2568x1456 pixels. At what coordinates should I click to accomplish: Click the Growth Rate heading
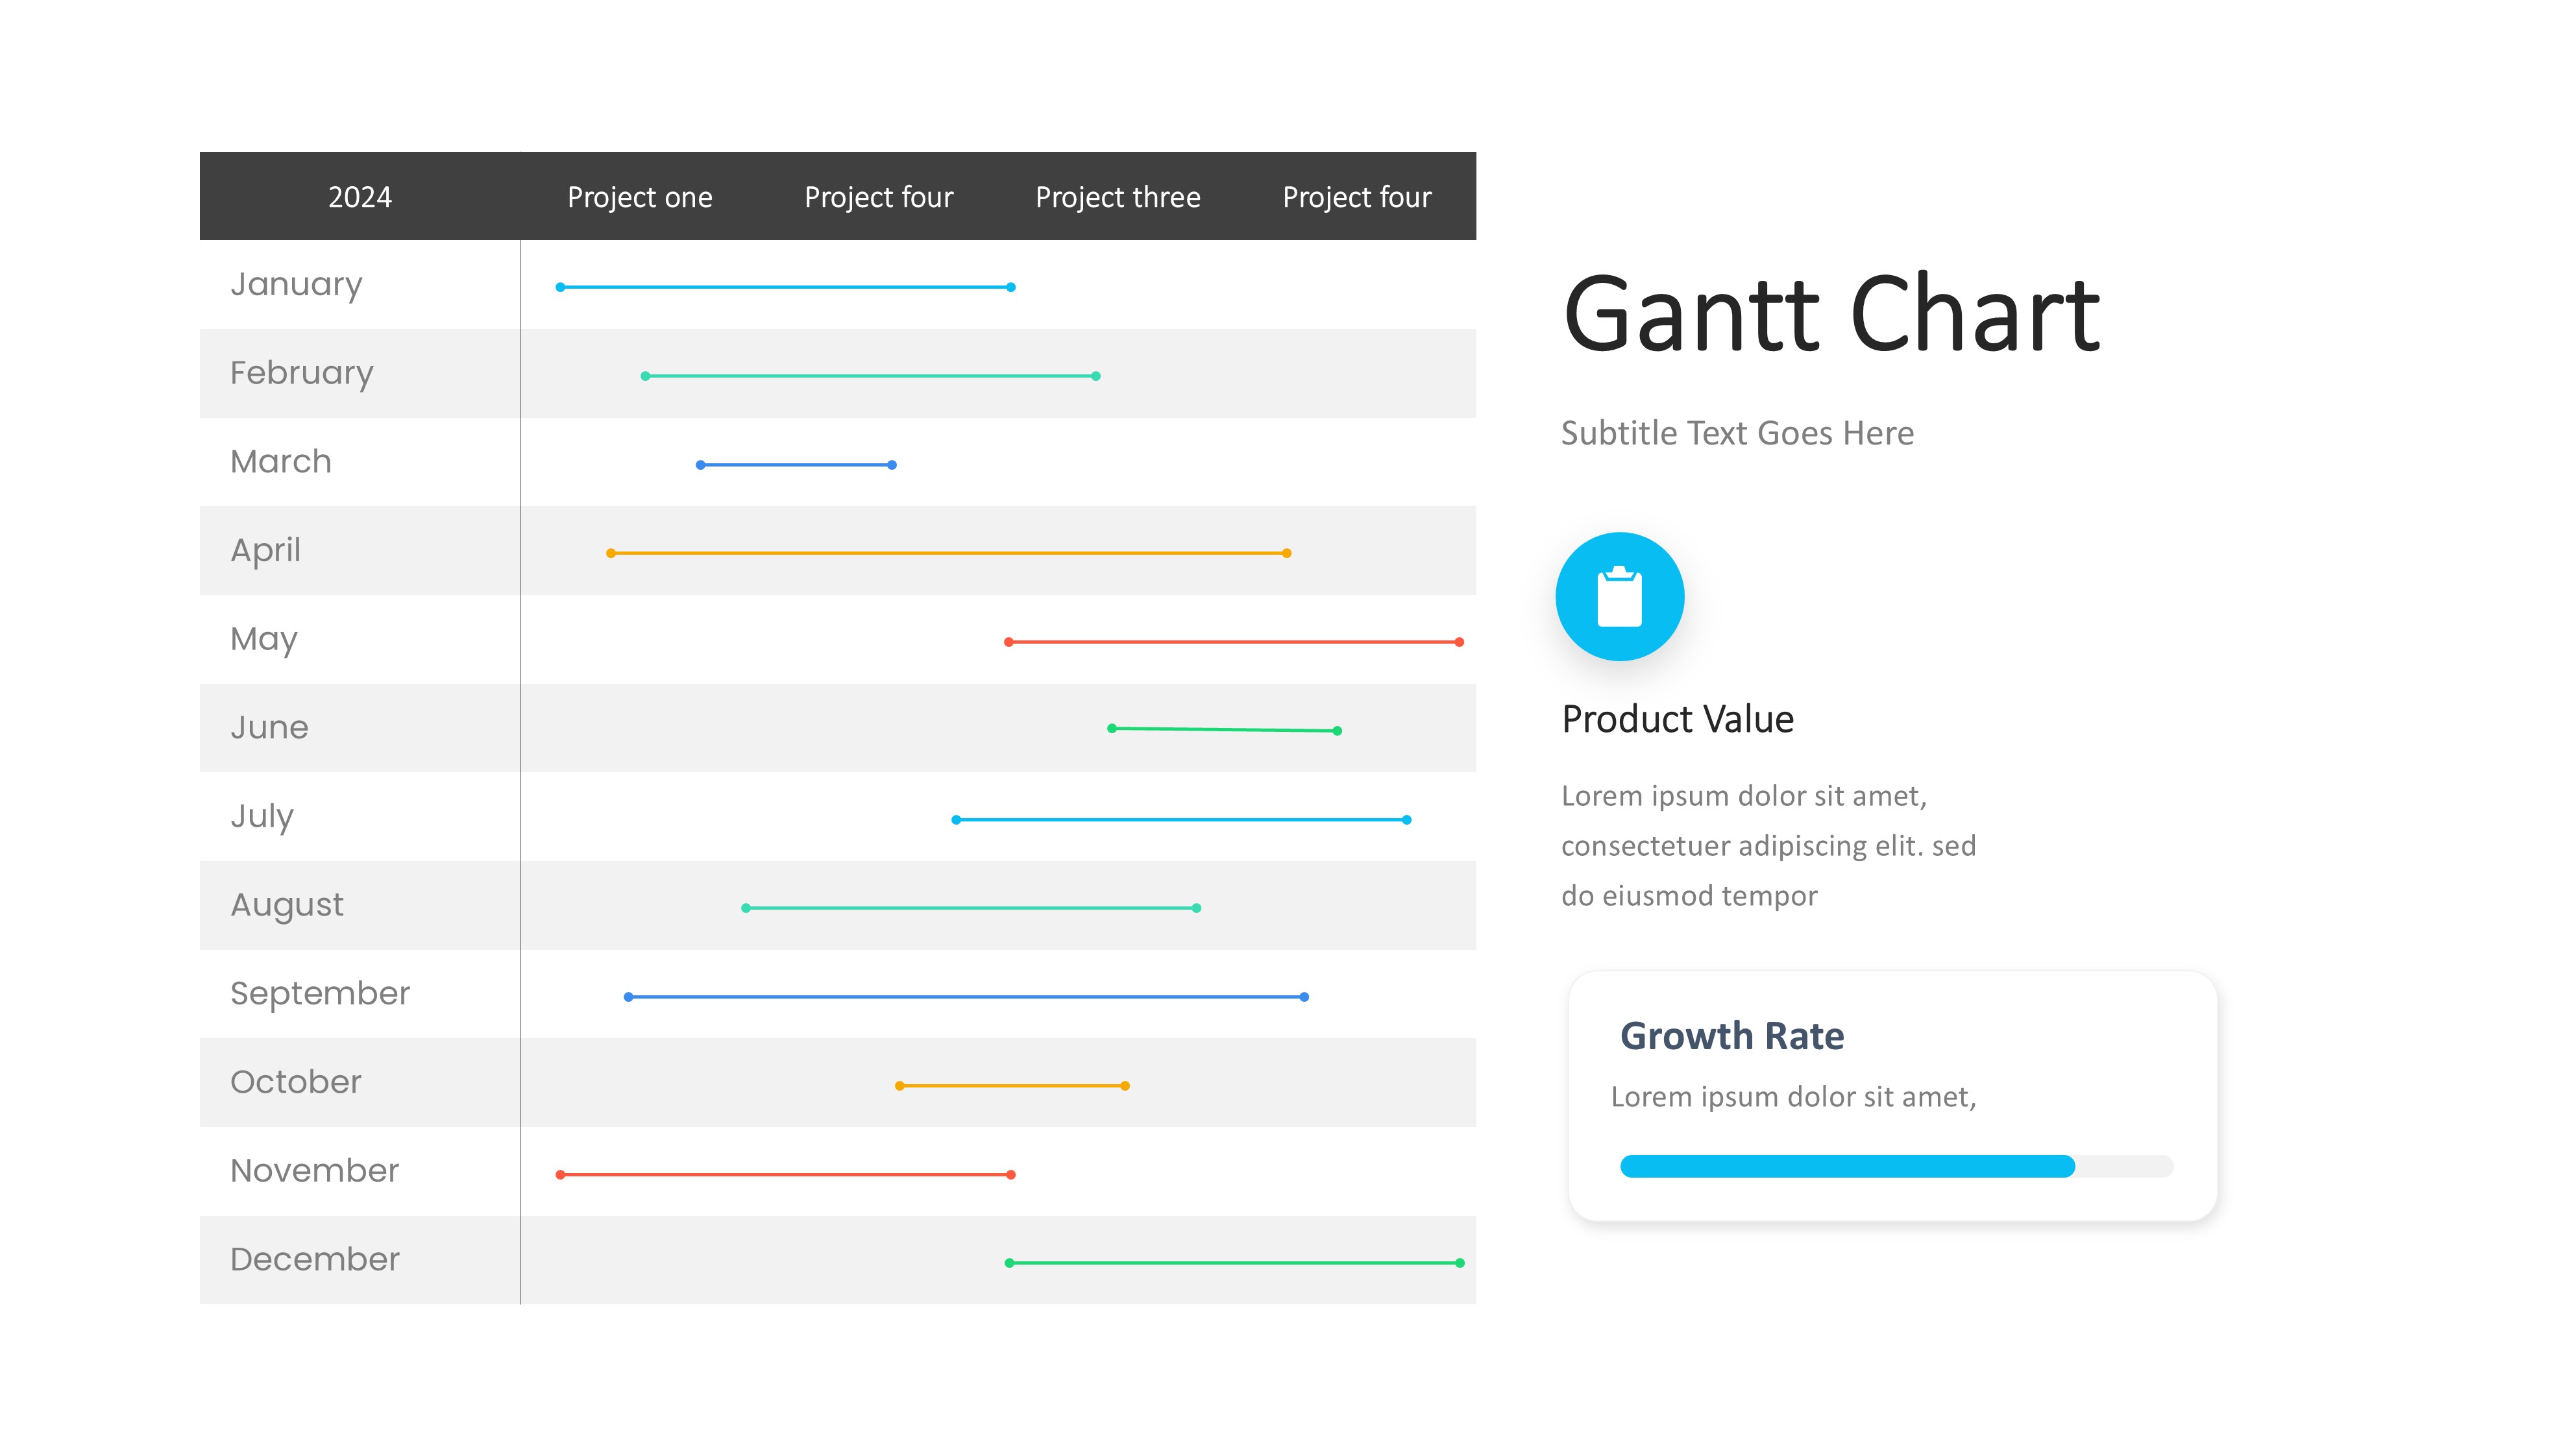(1731, 1036)
